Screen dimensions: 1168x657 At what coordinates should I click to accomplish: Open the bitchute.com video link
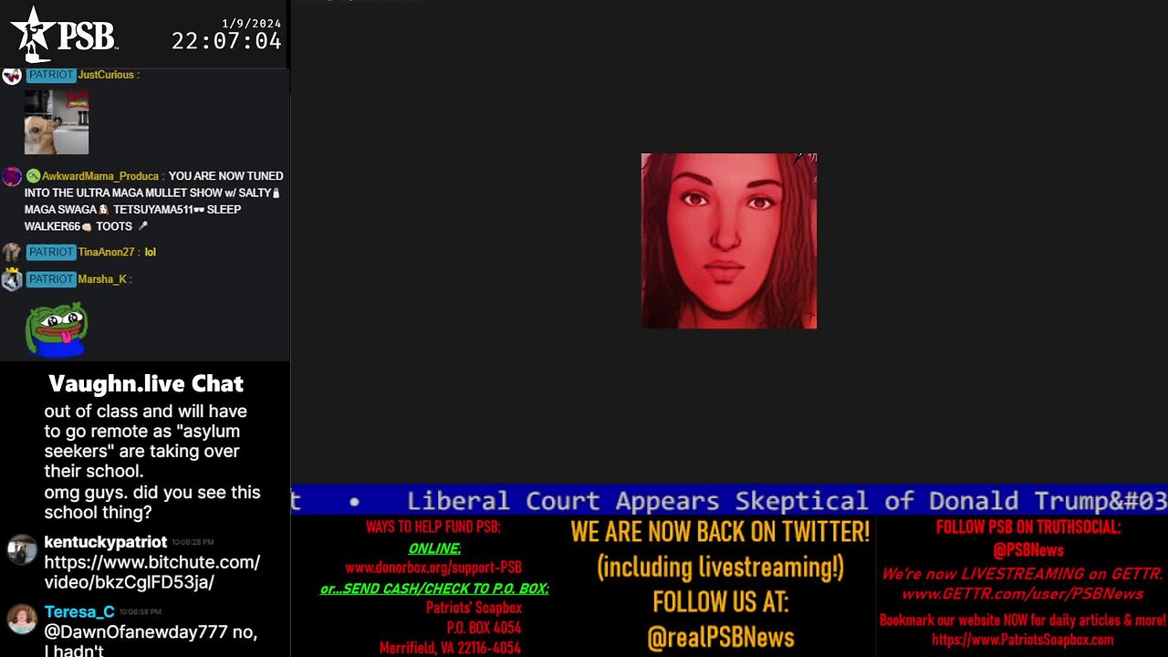tap(152, 572)
